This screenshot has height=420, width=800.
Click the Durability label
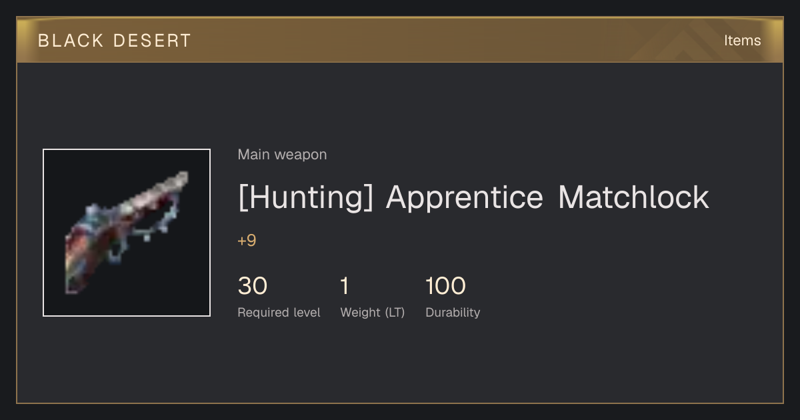[453, 313]
